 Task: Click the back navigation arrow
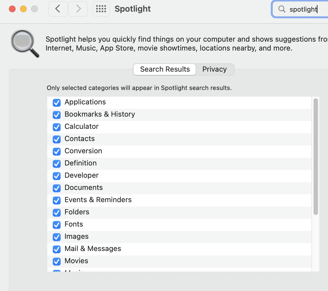[x=58, y=9]
